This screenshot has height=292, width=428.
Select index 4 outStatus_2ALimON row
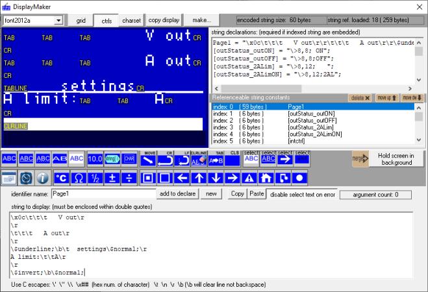(x=313, y=134)
